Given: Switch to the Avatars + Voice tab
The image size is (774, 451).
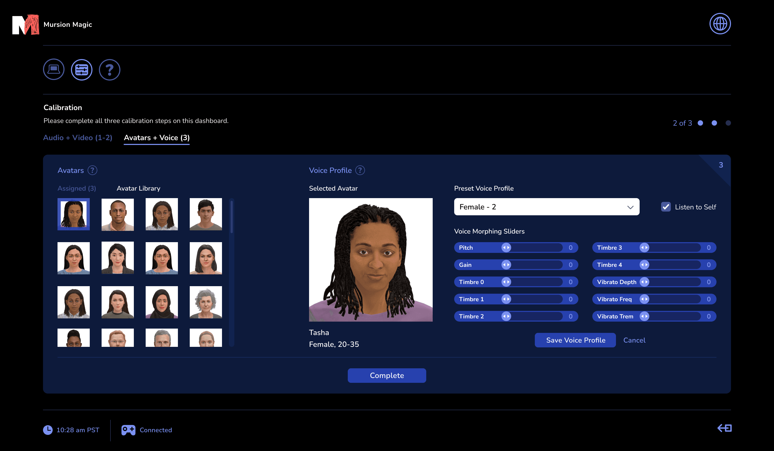Looking at the screenshot, I should (x=157, y=138).
